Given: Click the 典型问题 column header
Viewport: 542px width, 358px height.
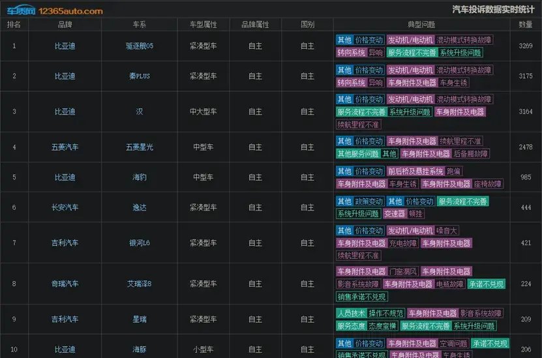Looking at the screenshot, I should (x=421, y=25).
